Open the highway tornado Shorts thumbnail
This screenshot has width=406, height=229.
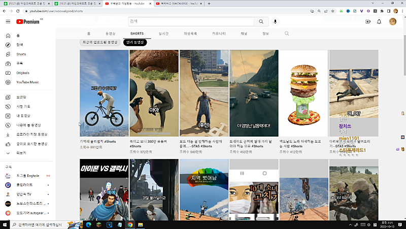point(254,93)
